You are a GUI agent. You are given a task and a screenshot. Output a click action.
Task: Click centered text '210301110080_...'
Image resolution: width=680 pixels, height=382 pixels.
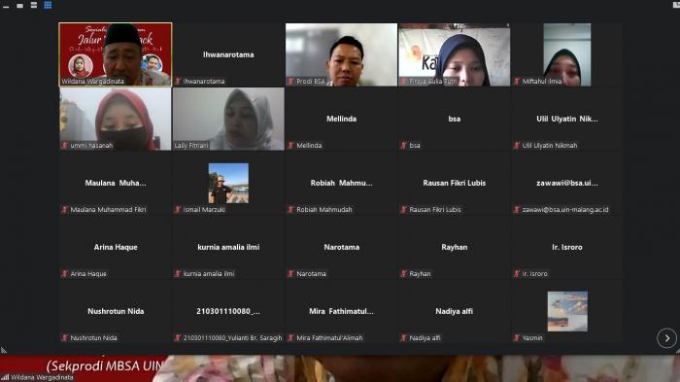[228, 312]
